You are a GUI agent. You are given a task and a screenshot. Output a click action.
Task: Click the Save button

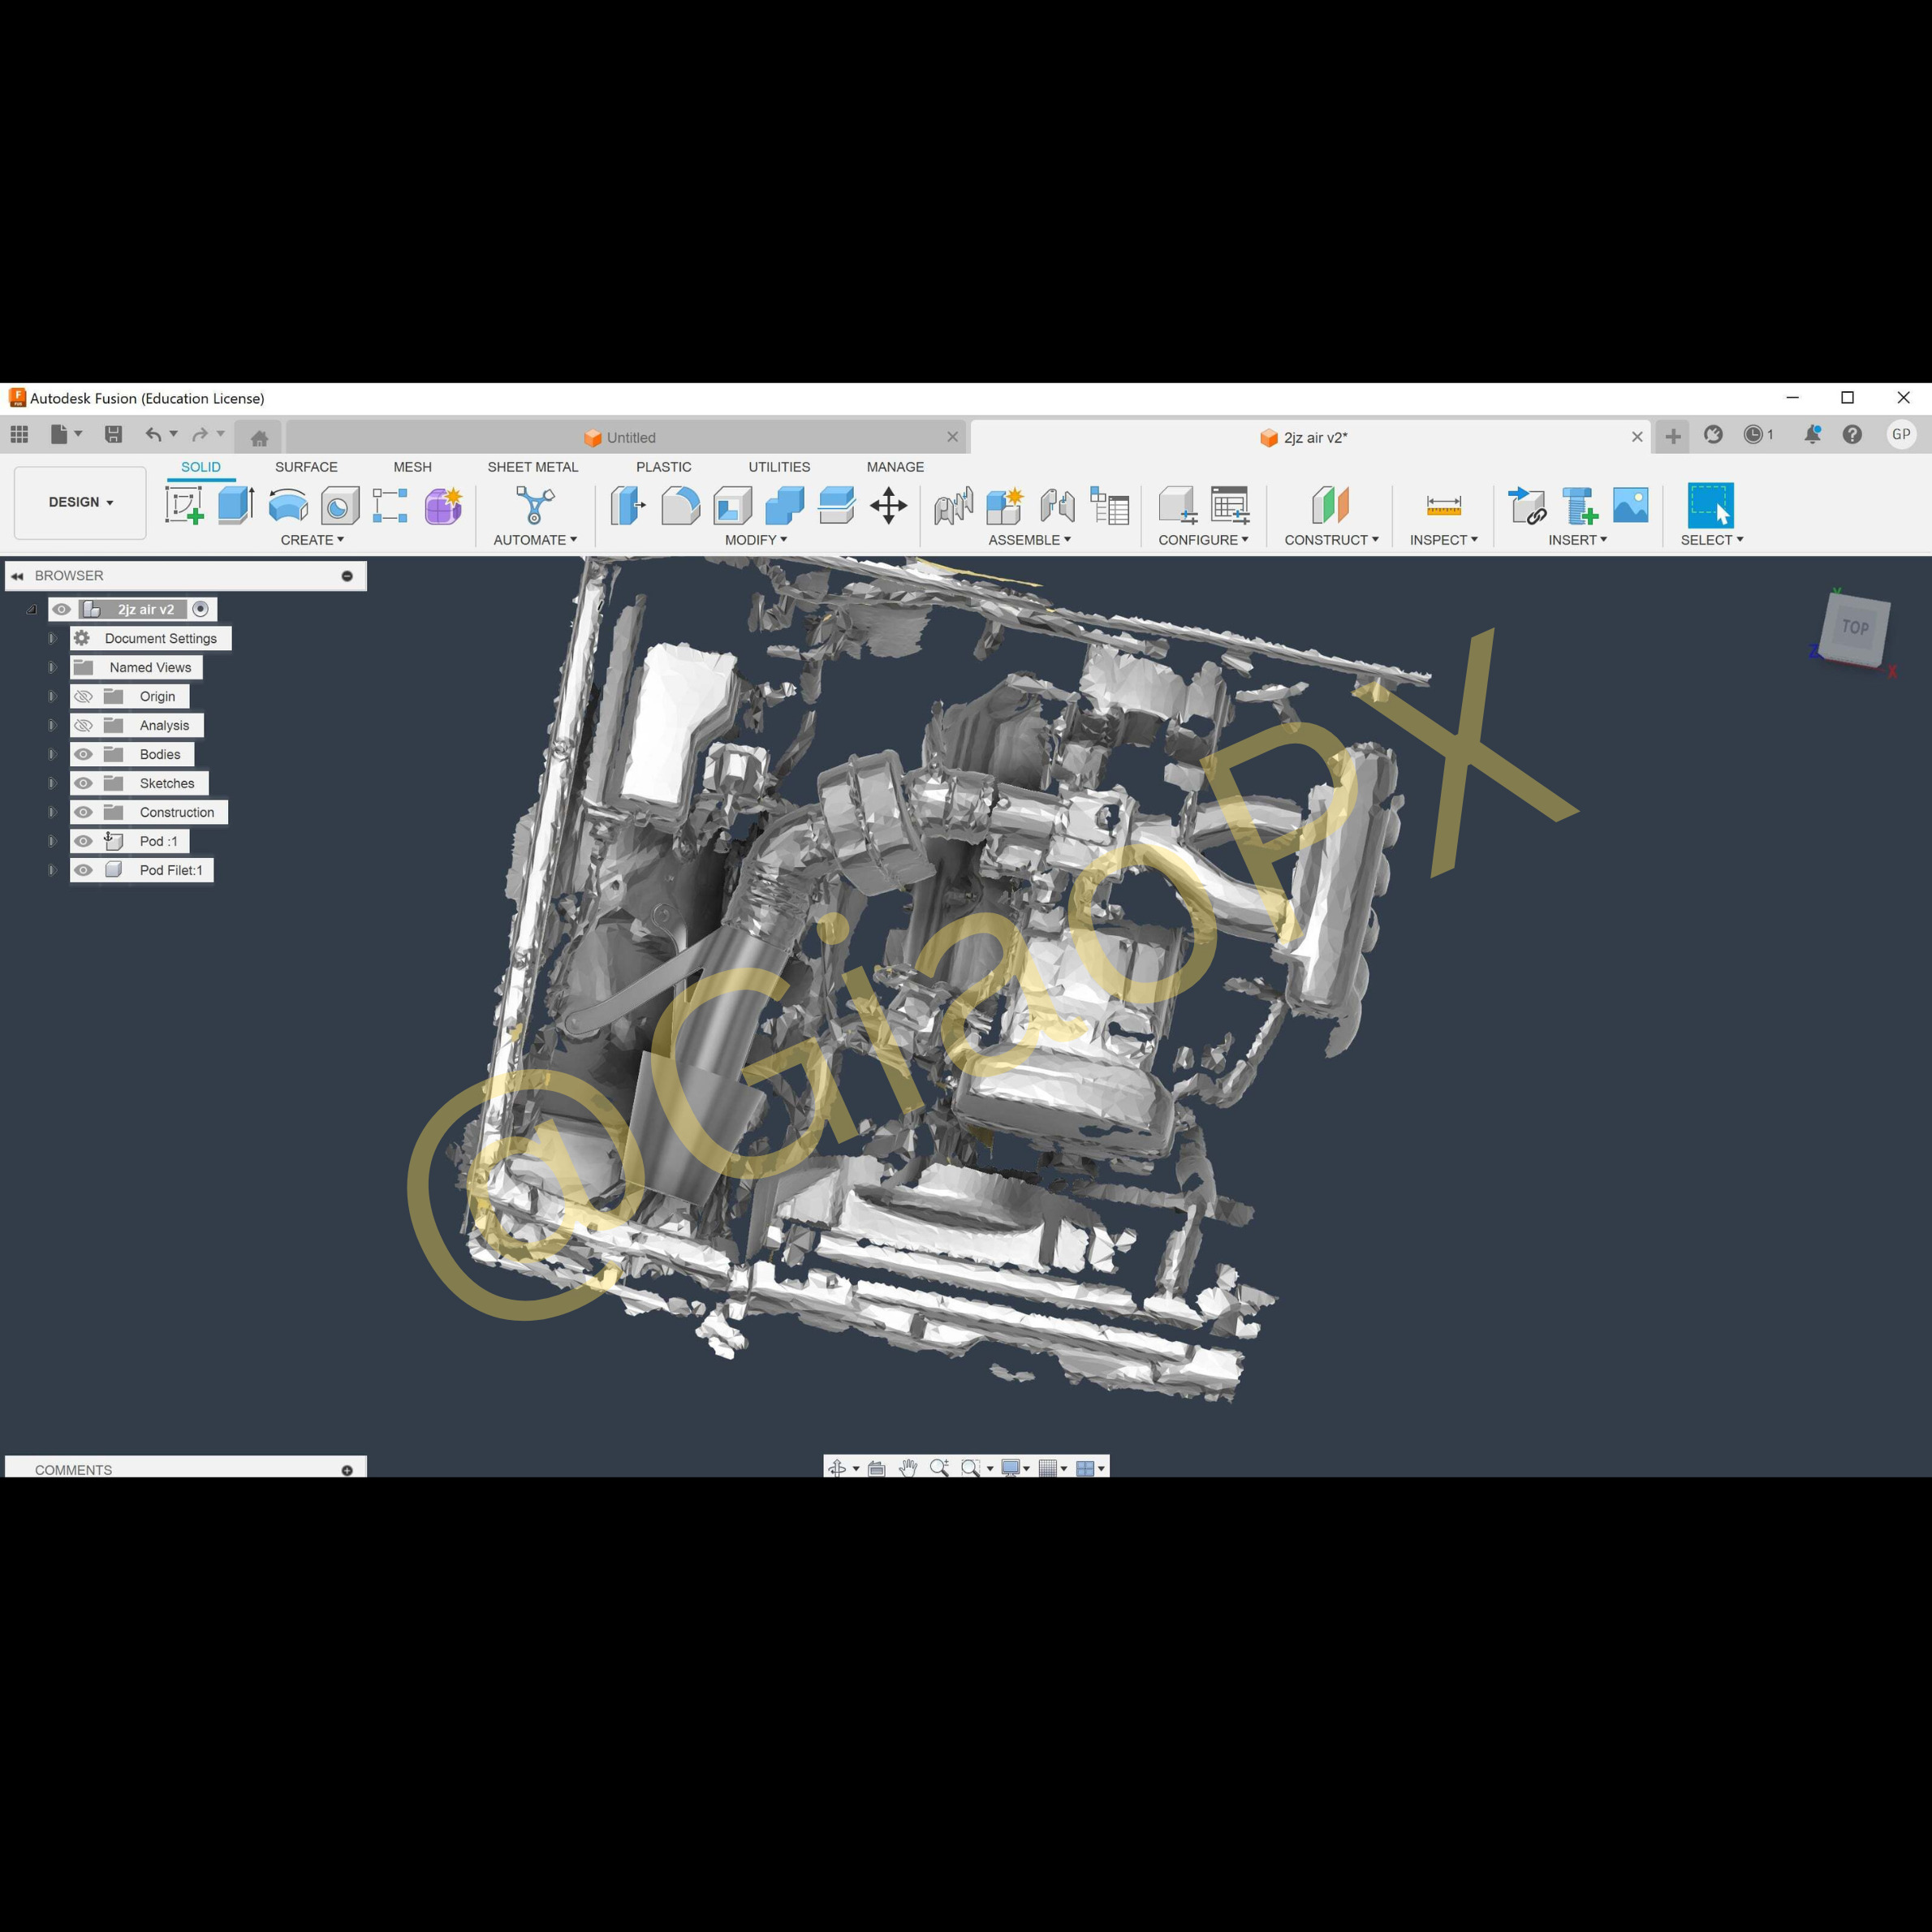113,434
